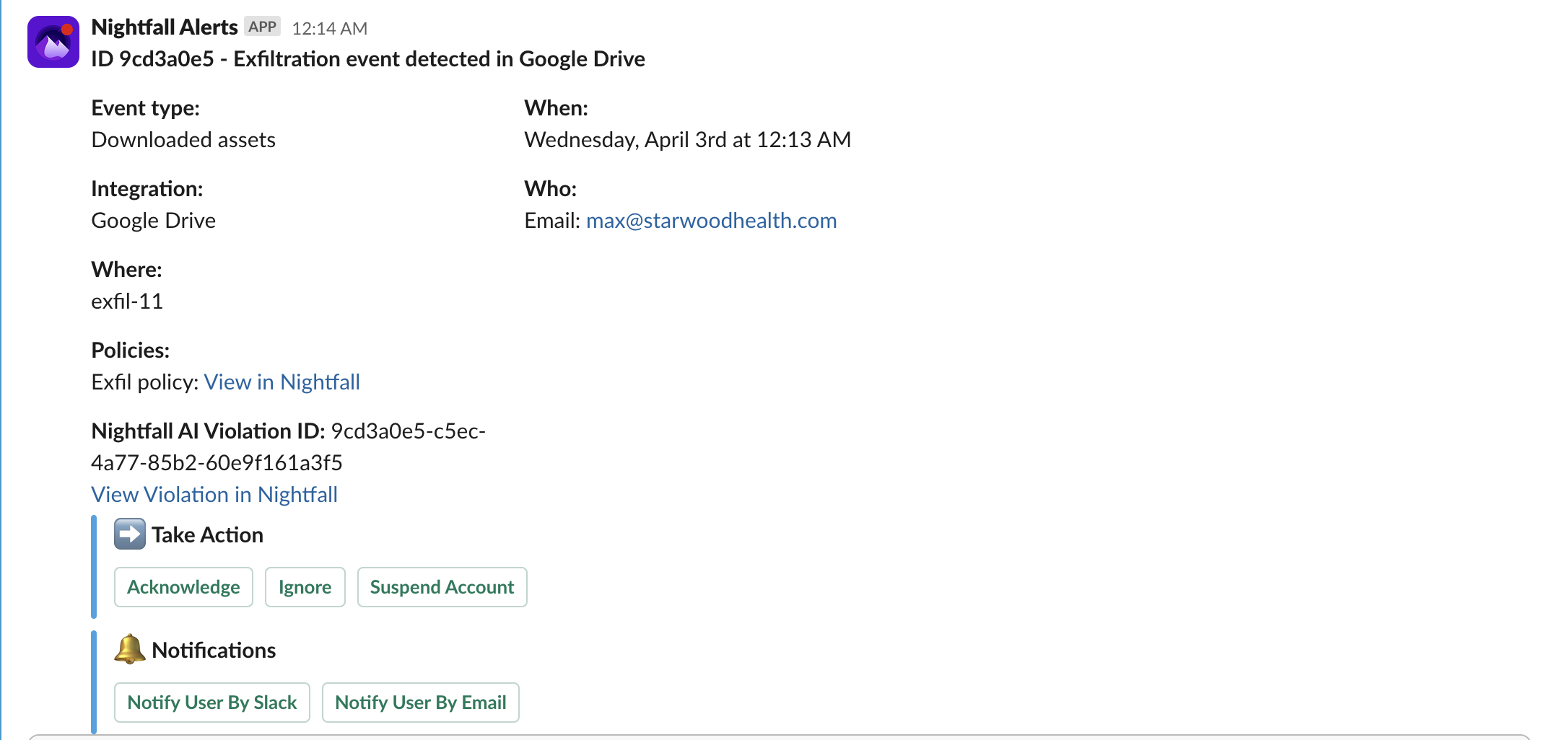Viewport: 1549px width, 740px height.
Task: Choose Notify User By Slack
Action: click(212, 702)
